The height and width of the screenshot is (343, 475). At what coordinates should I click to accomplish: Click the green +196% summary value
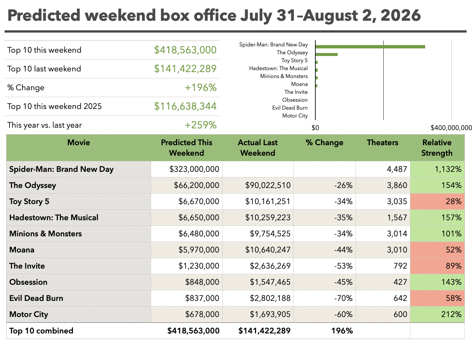click(x=201, y=88)
